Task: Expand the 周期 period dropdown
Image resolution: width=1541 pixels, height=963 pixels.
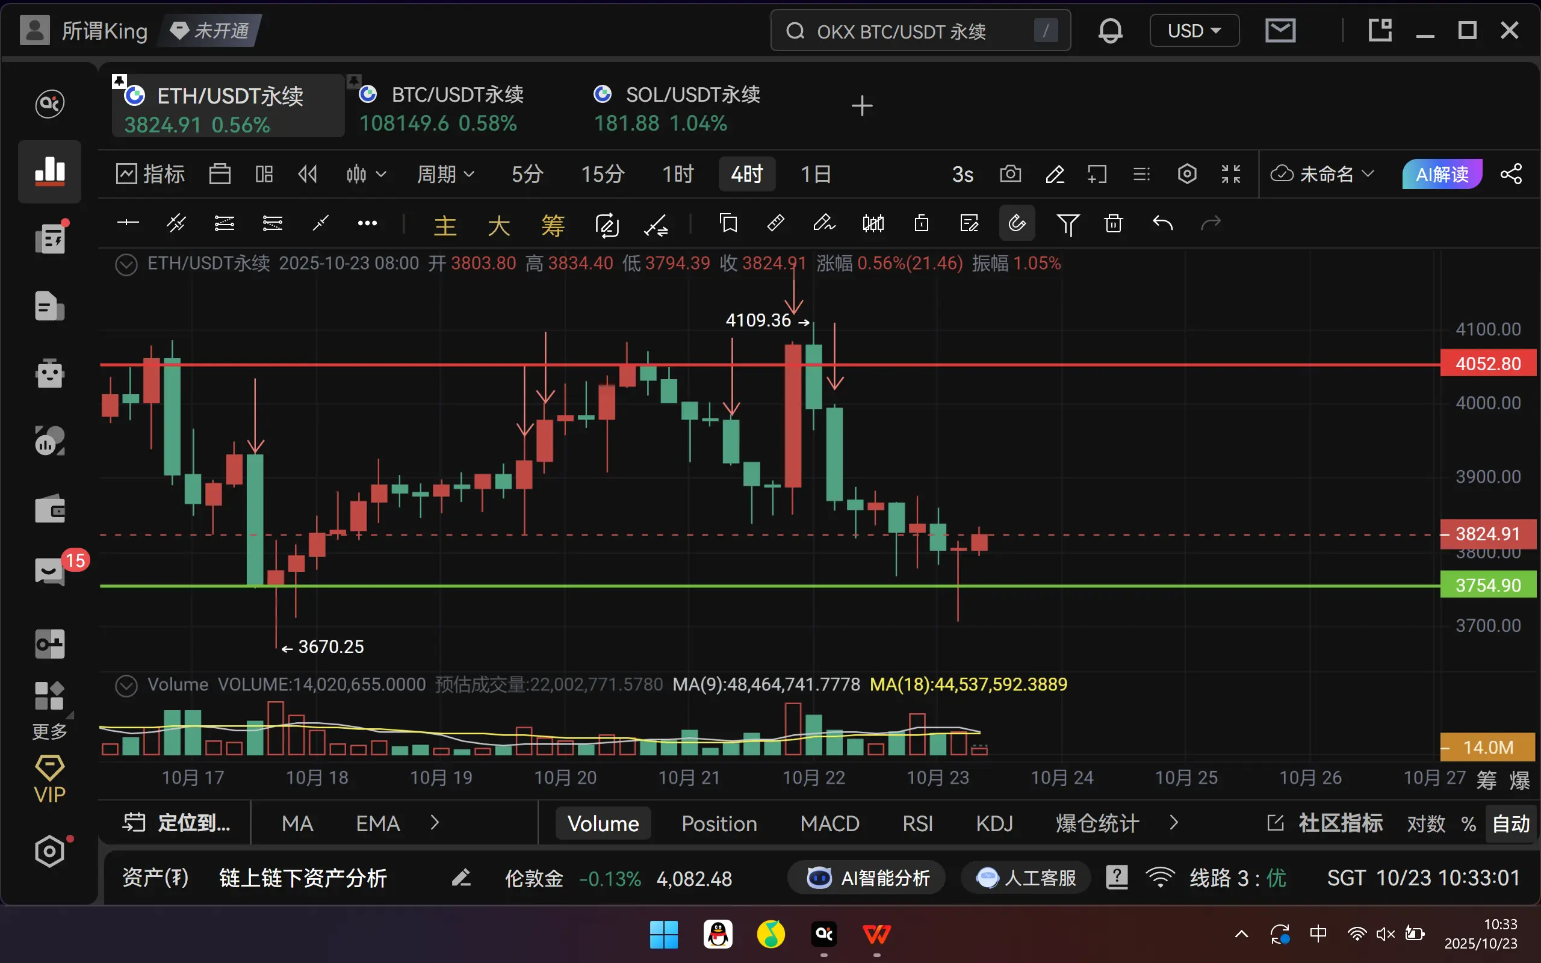Action: (445, 174)
